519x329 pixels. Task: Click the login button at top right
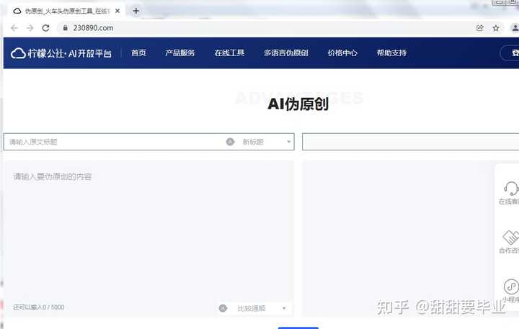510,53
